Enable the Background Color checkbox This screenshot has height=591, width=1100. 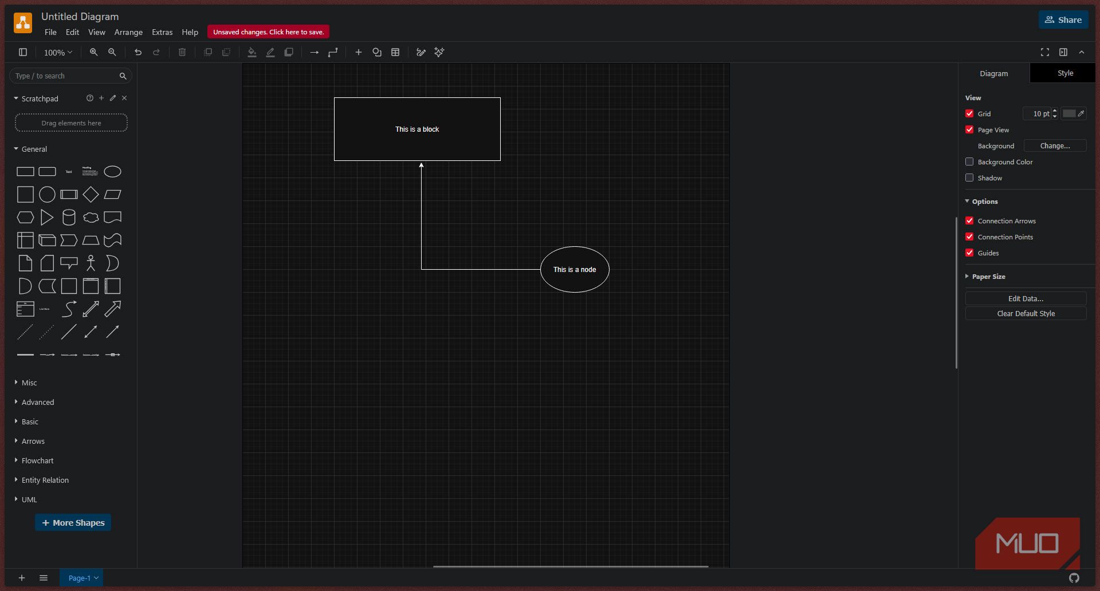point(969,161)
